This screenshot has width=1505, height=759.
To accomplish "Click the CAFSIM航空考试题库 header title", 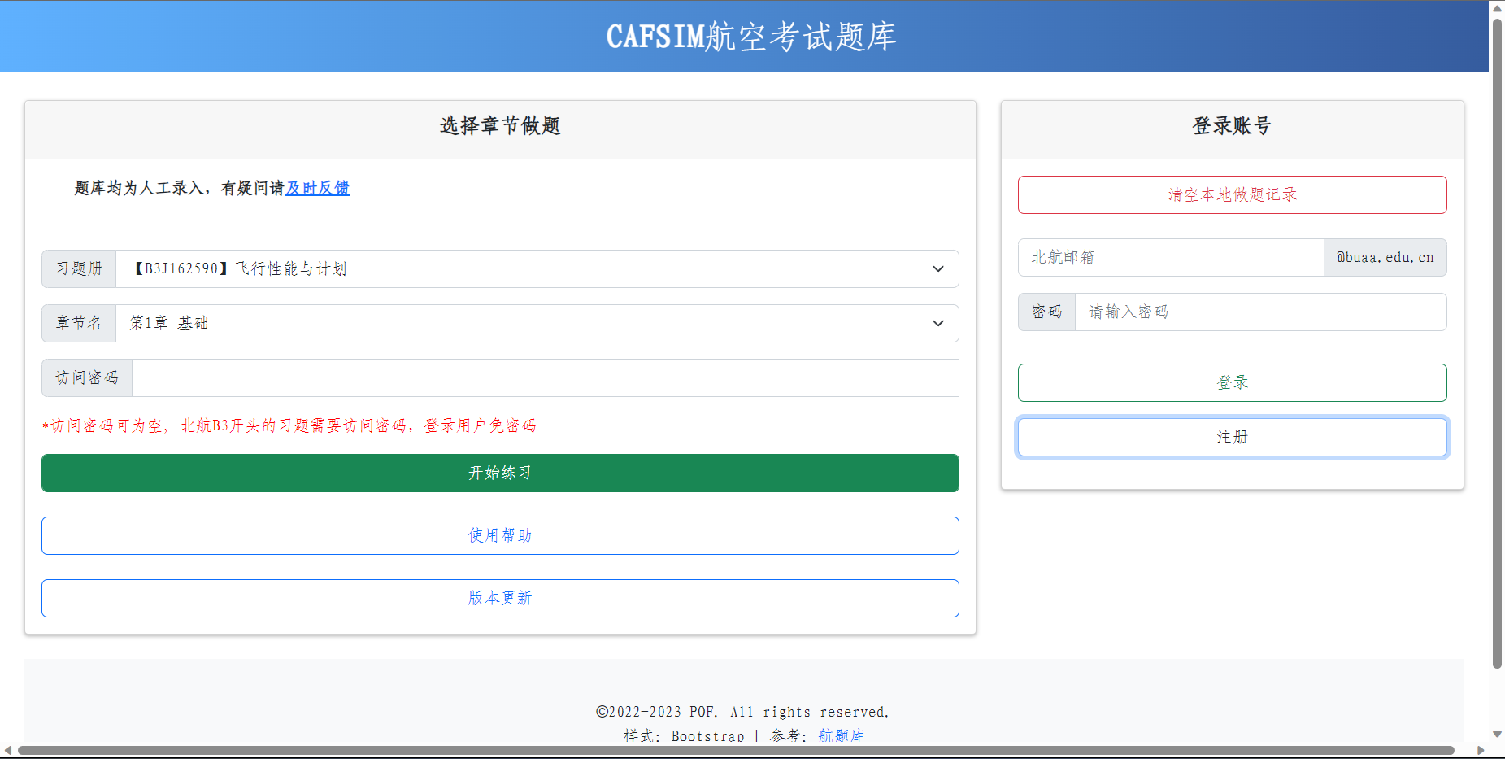I will pos(750,37).
